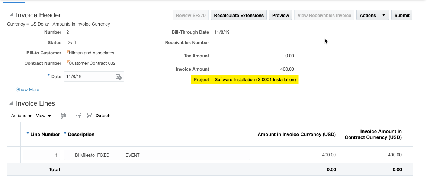Click the Export to Excel table icon
427x179 pixels.
point(64,116)
